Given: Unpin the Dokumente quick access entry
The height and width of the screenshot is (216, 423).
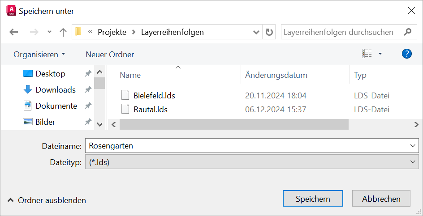Looking at the screenshot, I should point(88,106).
